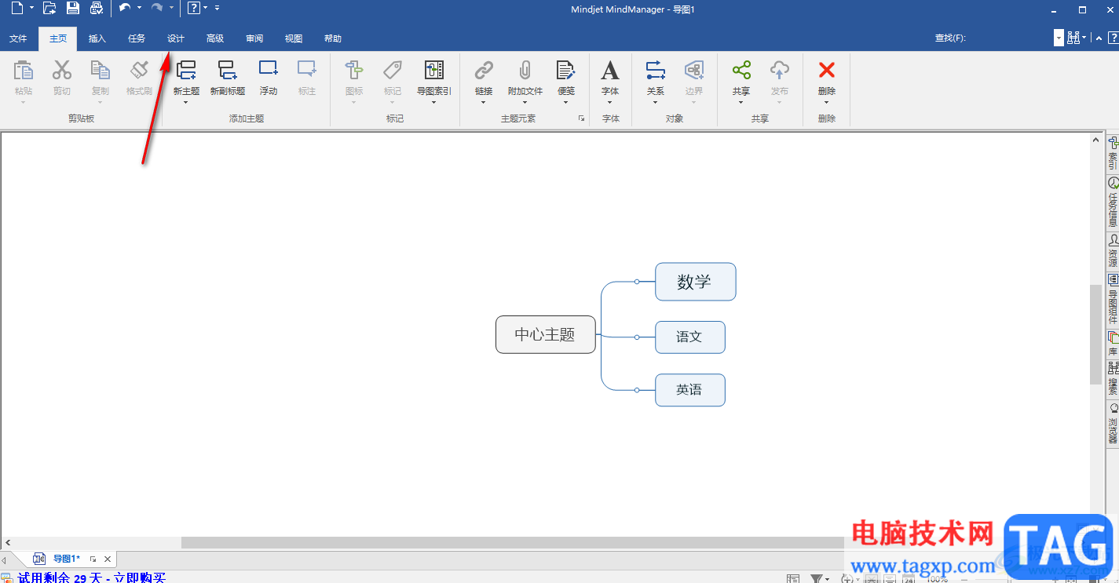Switch to the Task (任务) ribbon tab

[137, 38]
